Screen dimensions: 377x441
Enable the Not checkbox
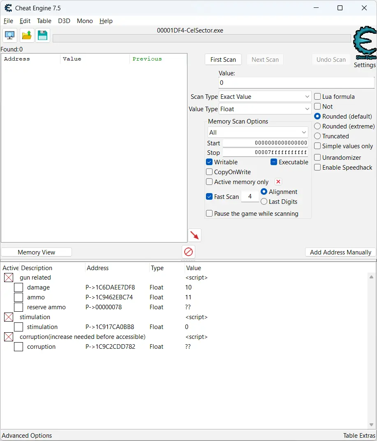[x=317, y=106]
